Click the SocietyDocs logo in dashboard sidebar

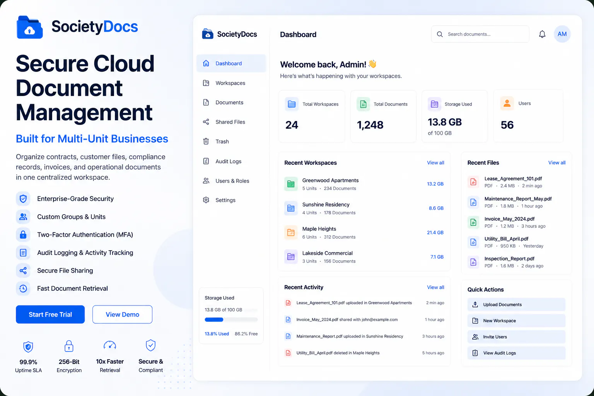click(x=229, y=34)
